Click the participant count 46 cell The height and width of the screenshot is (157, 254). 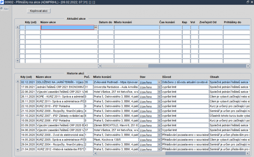click(89, 92)
